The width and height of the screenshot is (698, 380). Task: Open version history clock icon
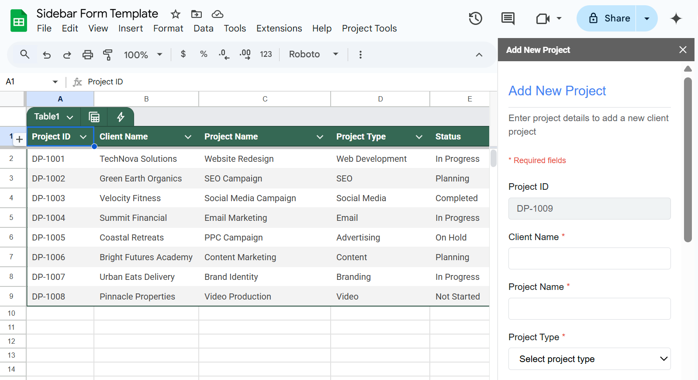(475, 18)
